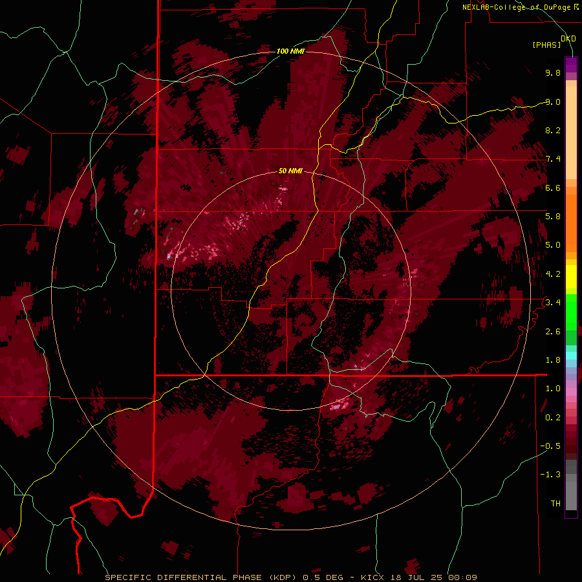Click the 5.0 legend scale value
The image size is (582, 582).
point(553,245)
